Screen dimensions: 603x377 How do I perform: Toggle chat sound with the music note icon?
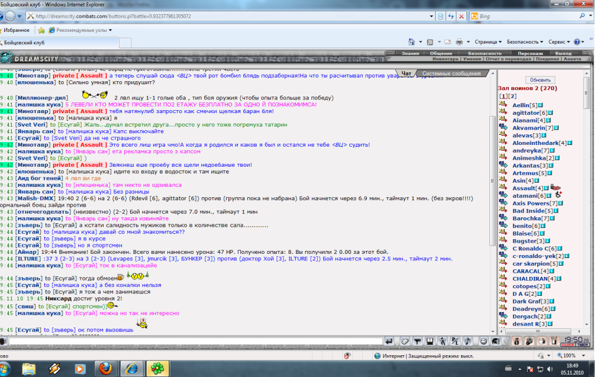coord(468,341)
